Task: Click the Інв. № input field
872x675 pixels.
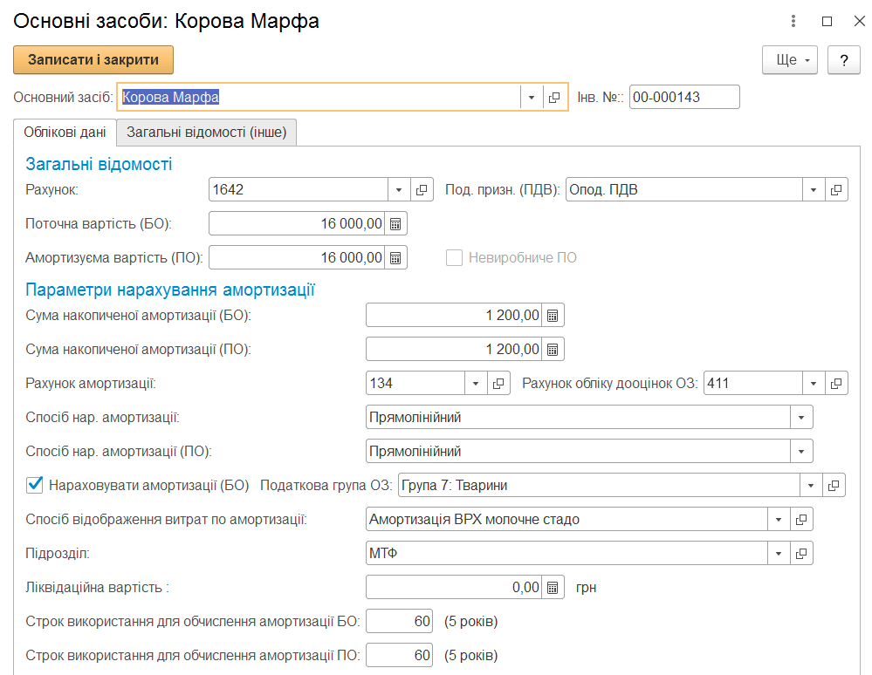Action: 684,97
